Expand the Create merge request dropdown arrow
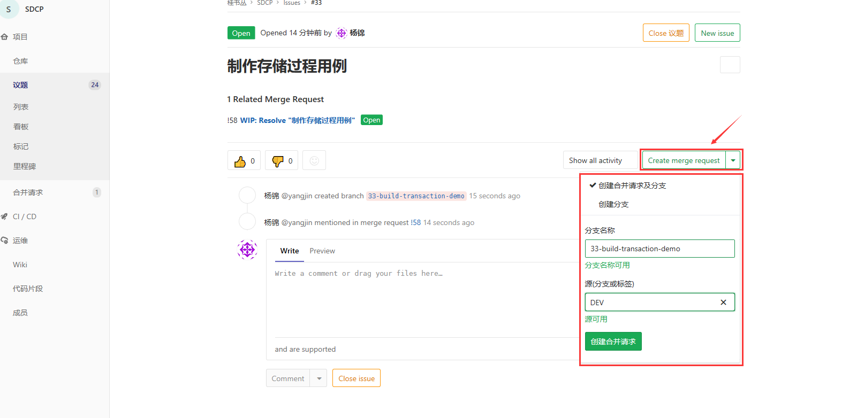The image size is (857, 418). [733, 160]
